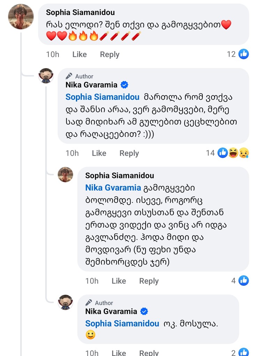Click the like reaction icon beside count 4
The width and height of the screenshot is (257, 356).
coord(244,281)
